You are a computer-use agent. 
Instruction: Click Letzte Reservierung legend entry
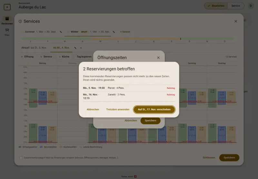coord(91,147)
